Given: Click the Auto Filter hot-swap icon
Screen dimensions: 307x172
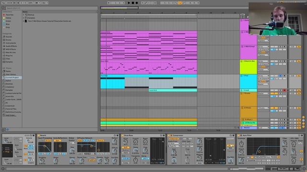Looking at the screenshot, I should pyautogui.click(x=299, y=135).
